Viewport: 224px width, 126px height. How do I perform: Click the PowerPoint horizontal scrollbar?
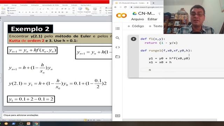pos(53,112)
